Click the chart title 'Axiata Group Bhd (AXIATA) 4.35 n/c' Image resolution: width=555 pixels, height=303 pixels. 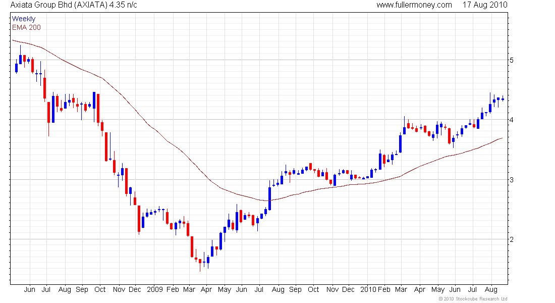click(74, 5)
